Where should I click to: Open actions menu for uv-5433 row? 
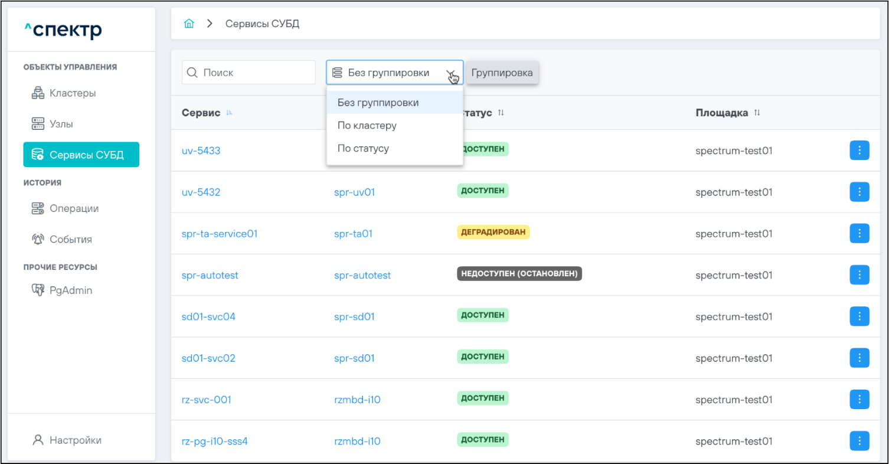(x=859, y=151)
